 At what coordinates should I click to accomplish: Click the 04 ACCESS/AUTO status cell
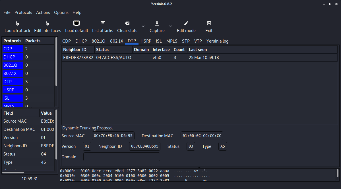114,58
